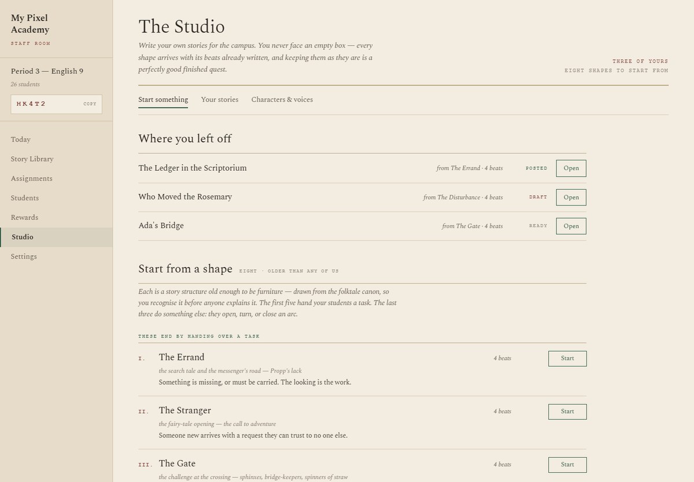
Task: Click the Where you left off heading
Action: coord(185,138)
